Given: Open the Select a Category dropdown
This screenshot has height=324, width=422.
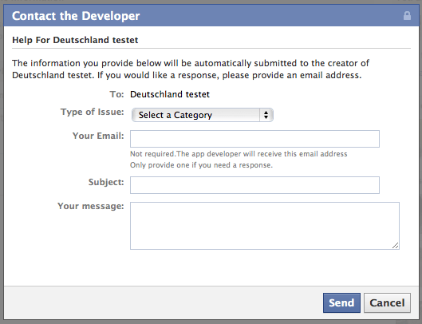Looking at the screenshot, I should (203, 115).
